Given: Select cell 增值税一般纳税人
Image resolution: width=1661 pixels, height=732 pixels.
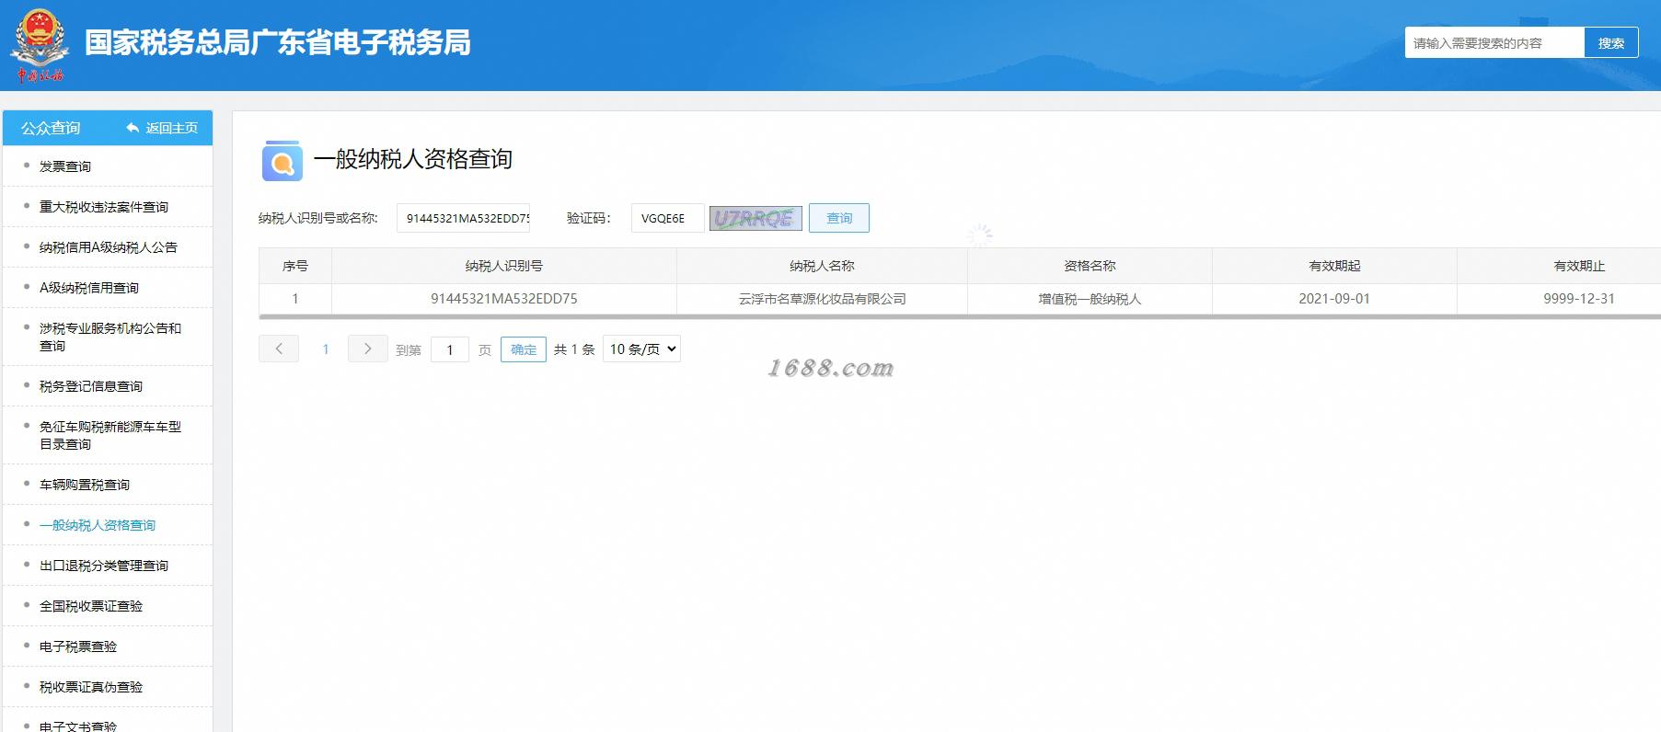Looking at the screenshot, I should pos(1090,299).
